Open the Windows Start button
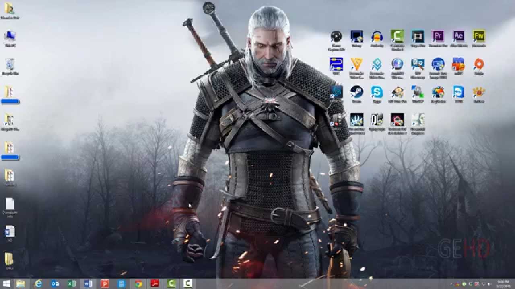The width and height of the screenshot is (515, 289). pyautogui.click(x=7, y=284)
